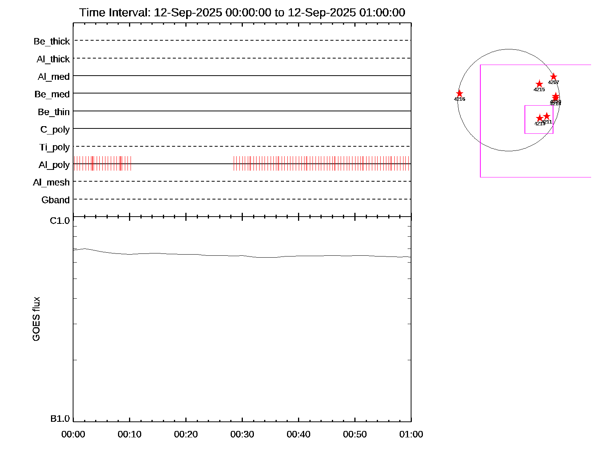This screenshot has width=609, height=456.
Task: Select the star marker for region 4215
Action: click(539, 84)
